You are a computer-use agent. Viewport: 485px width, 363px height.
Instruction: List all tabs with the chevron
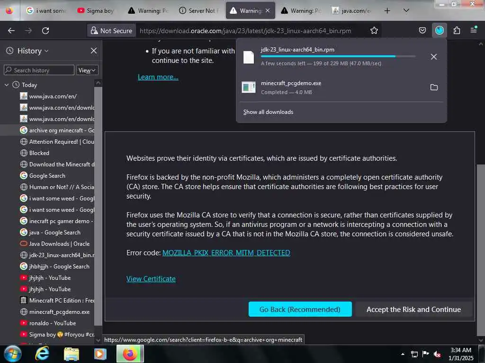(406, 10)
